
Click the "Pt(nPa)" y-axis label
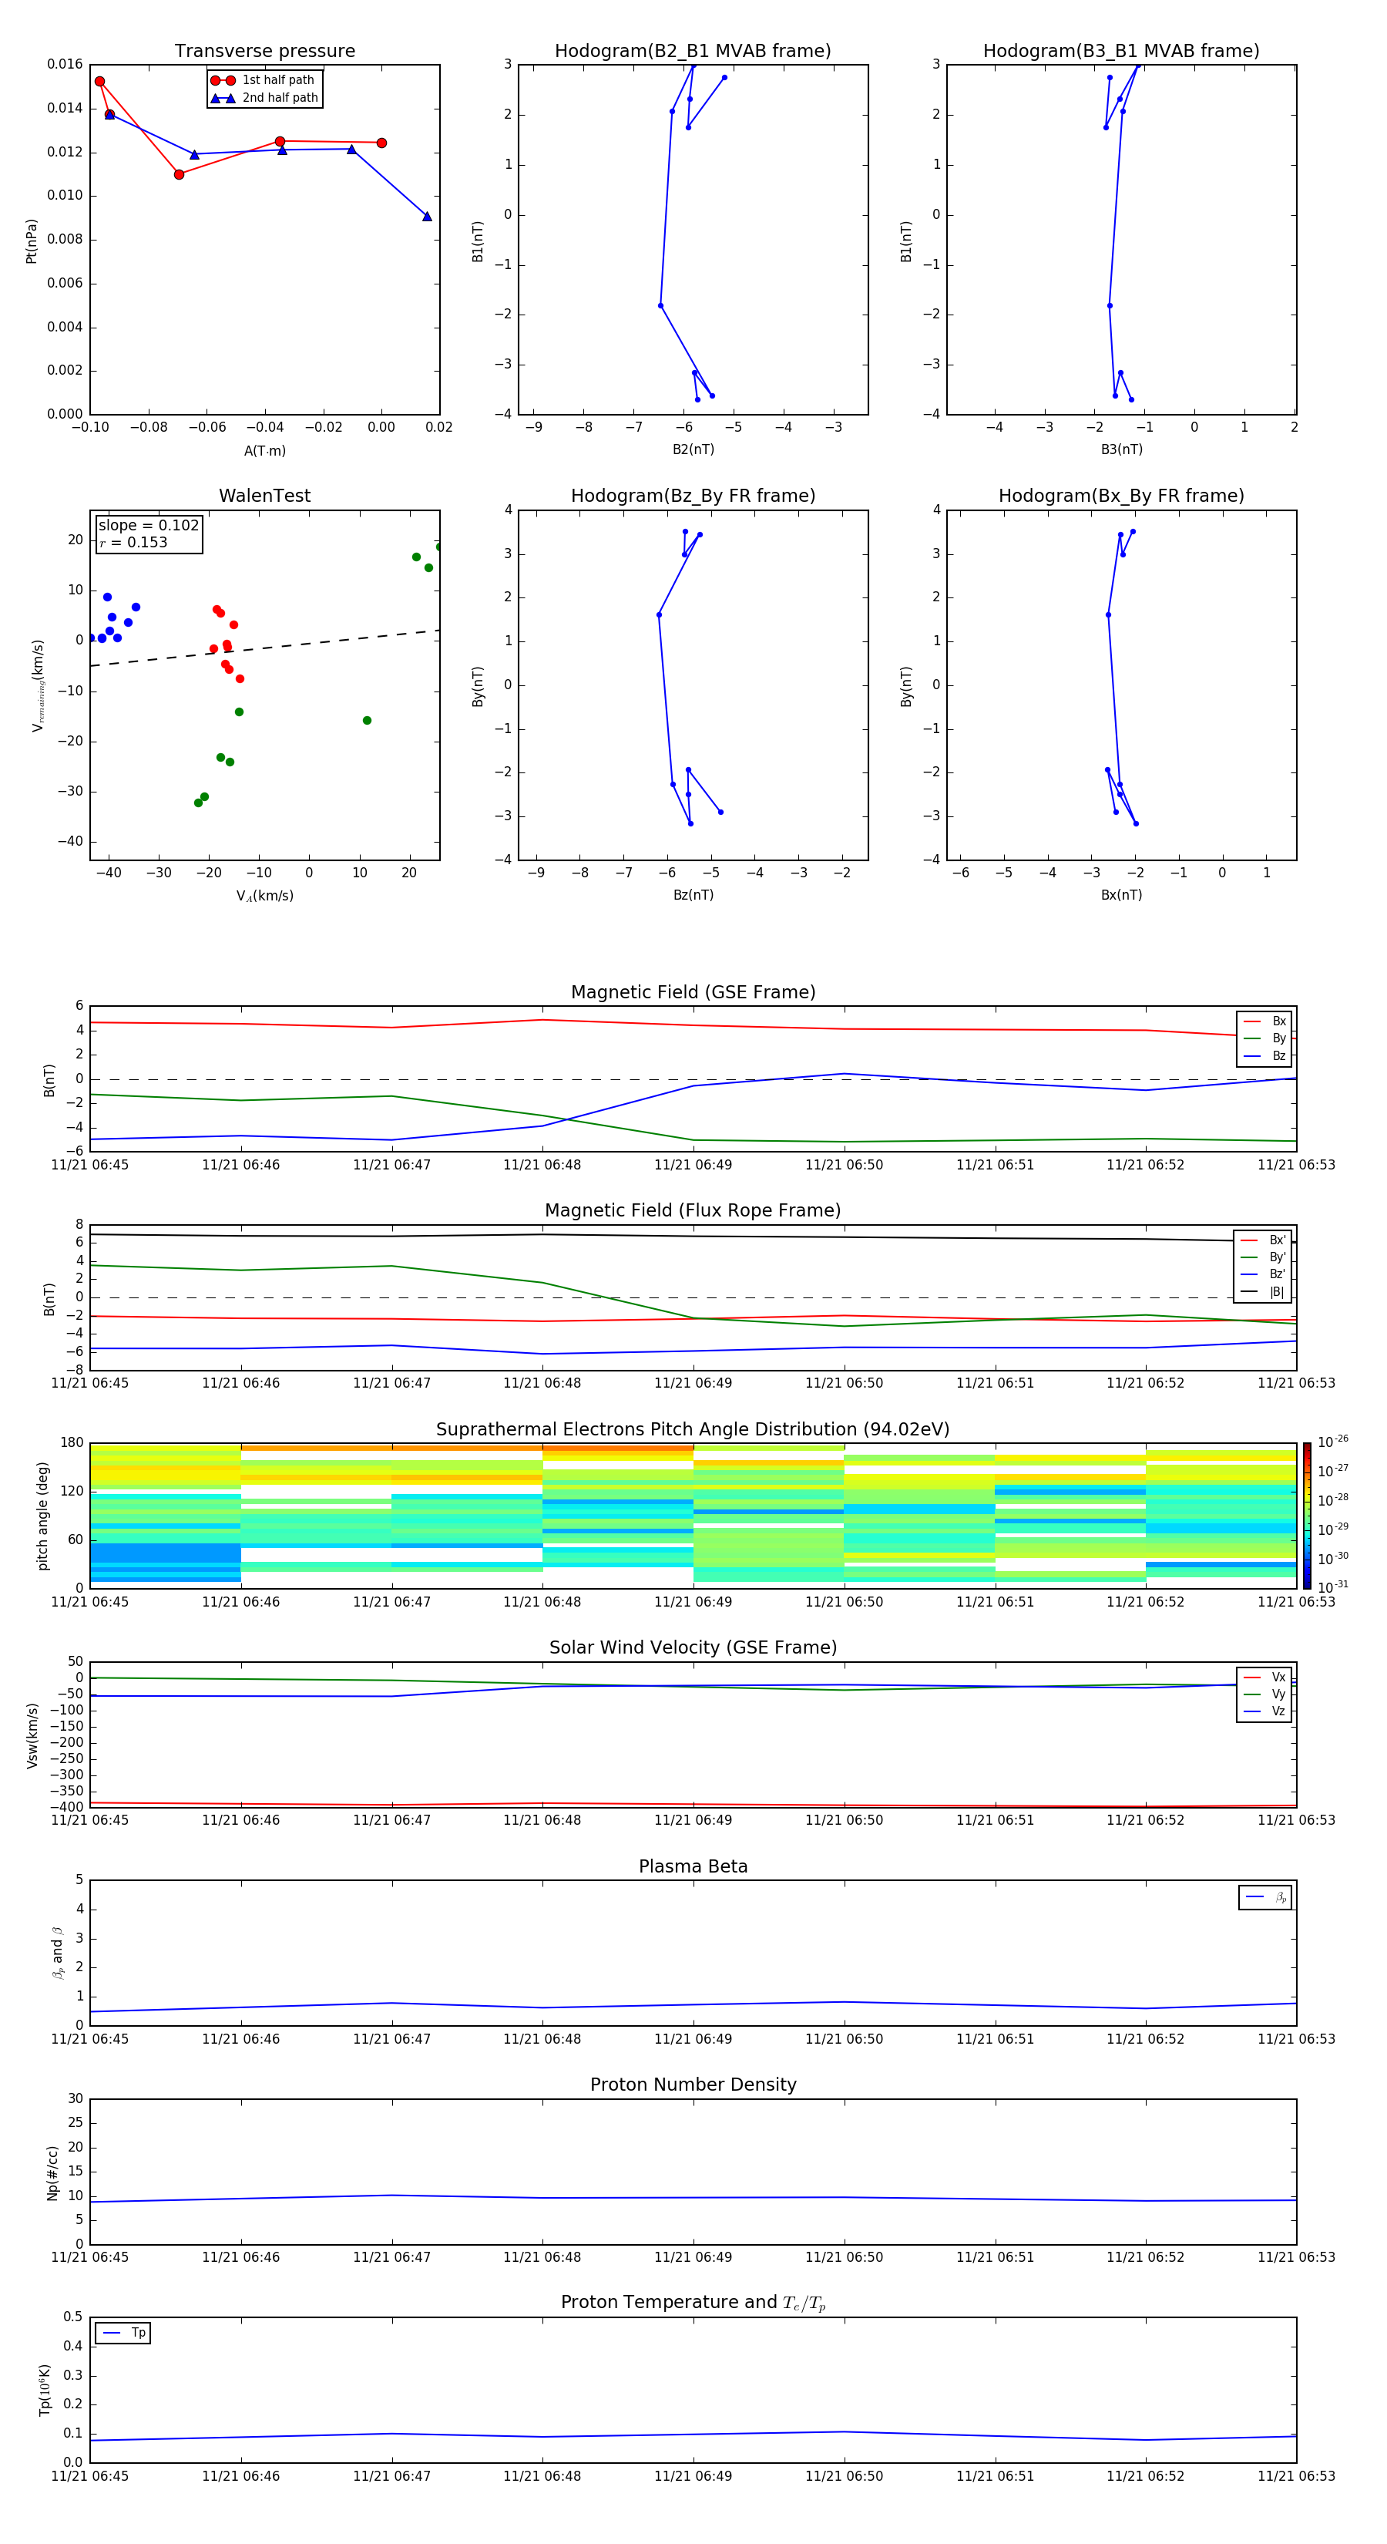[x=32, y=240]
